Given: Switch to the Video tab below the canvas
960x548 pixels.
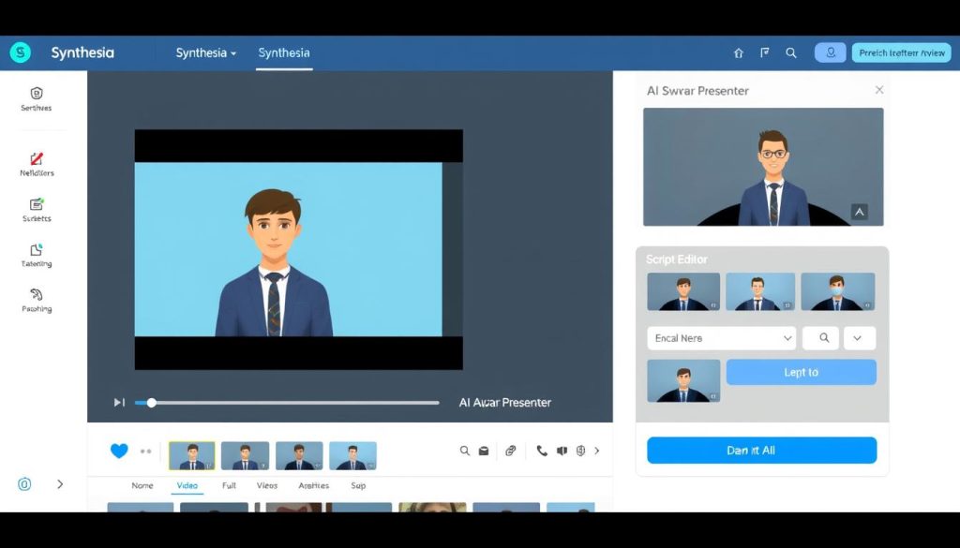Looking at the screenshot, I should click(x=187, y=485).
